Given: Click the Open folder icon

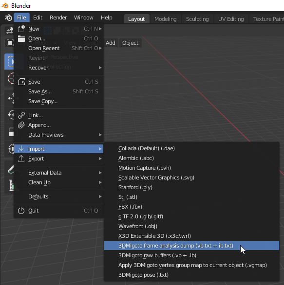Looking at the screenshot, I should [x=21, y=38].
